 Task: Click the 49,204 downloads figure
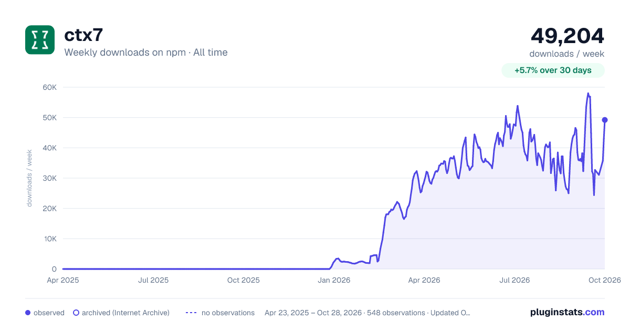[x=568, y=36]
